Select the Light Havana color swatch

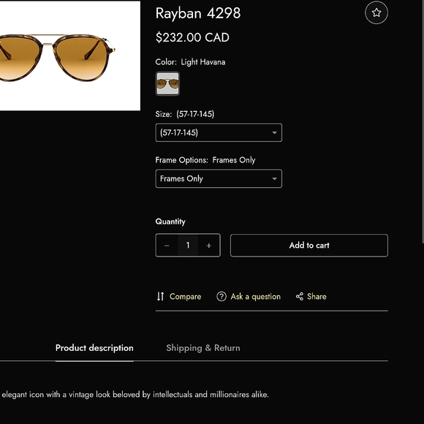[x=167, y=83]
